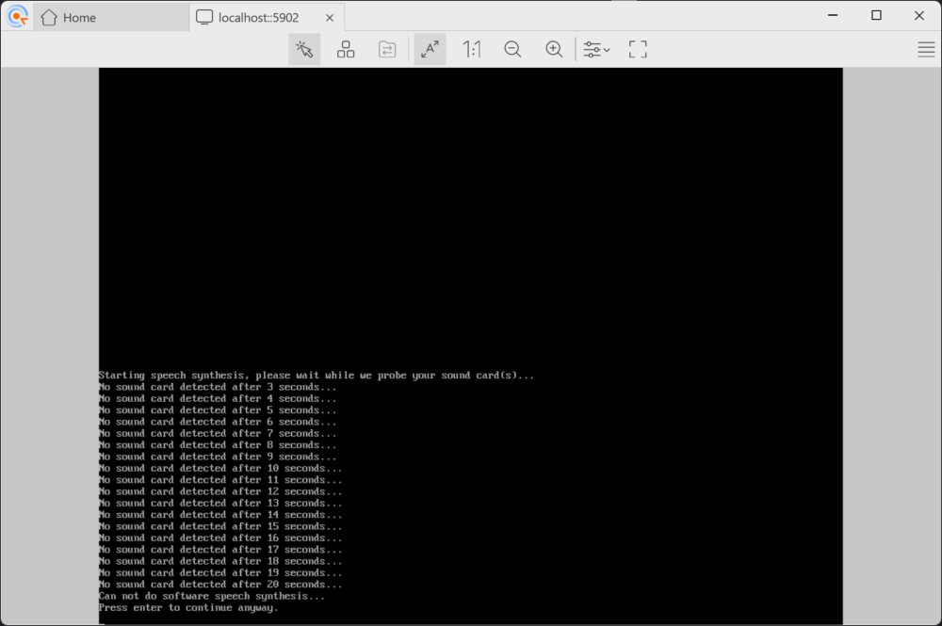Start a file transfer session
The width and height of the screenshot is (942, 626).
[386, 49]
